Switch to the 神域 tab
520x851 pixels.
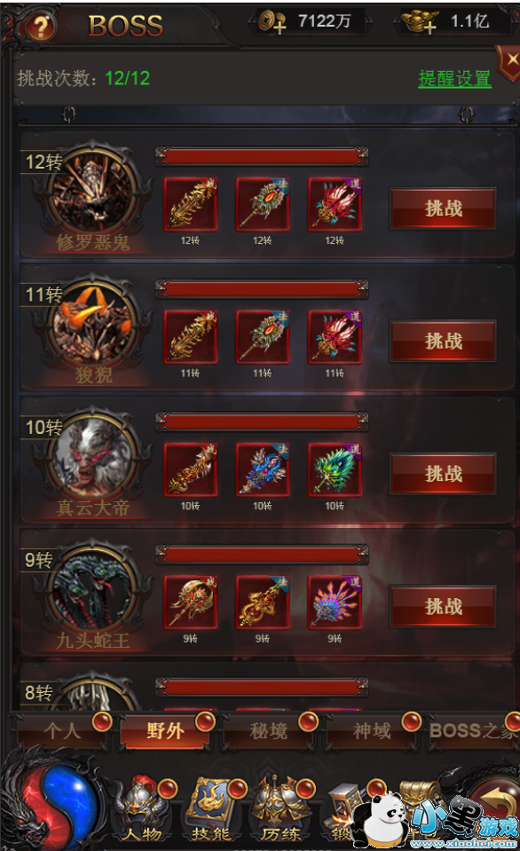coord(372,731)
